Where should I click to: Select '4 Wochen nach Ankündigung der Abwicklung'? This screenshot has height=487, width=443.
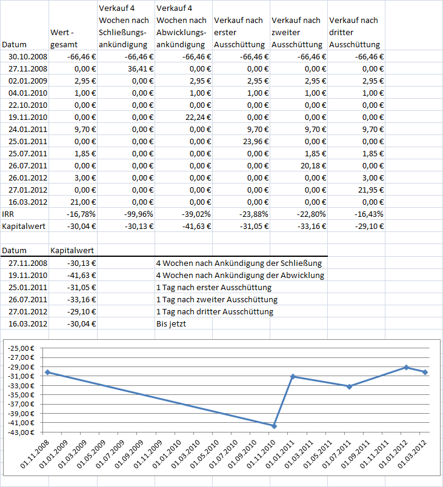[x=240, y=275]
